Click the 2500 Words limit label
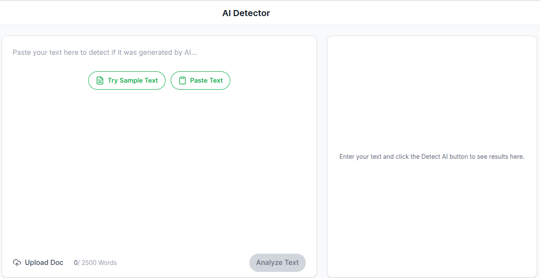Viewport: 540px width, 278px height. tap(99, 263)
